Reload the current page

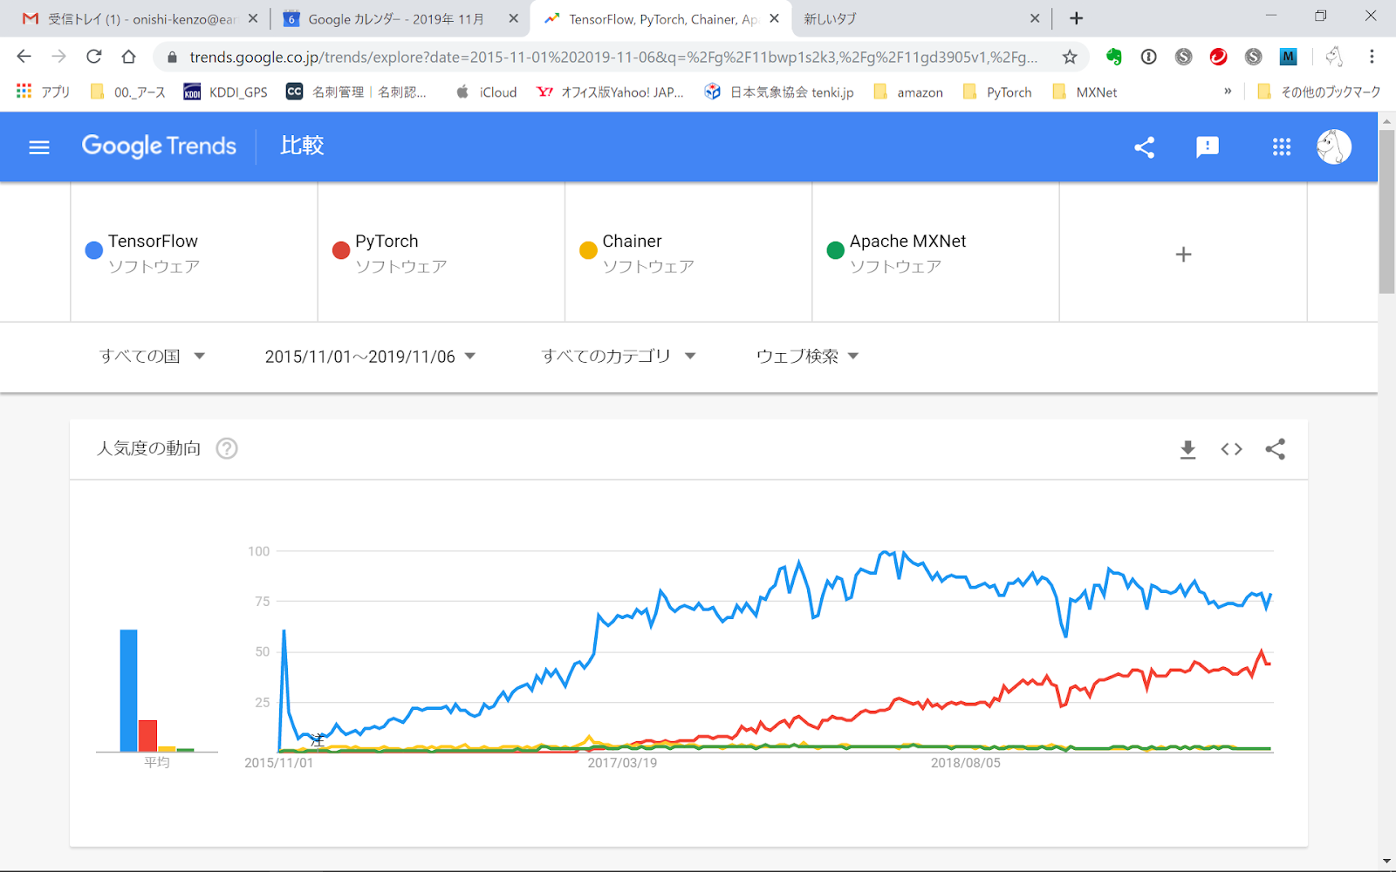[x=93, y=57]
